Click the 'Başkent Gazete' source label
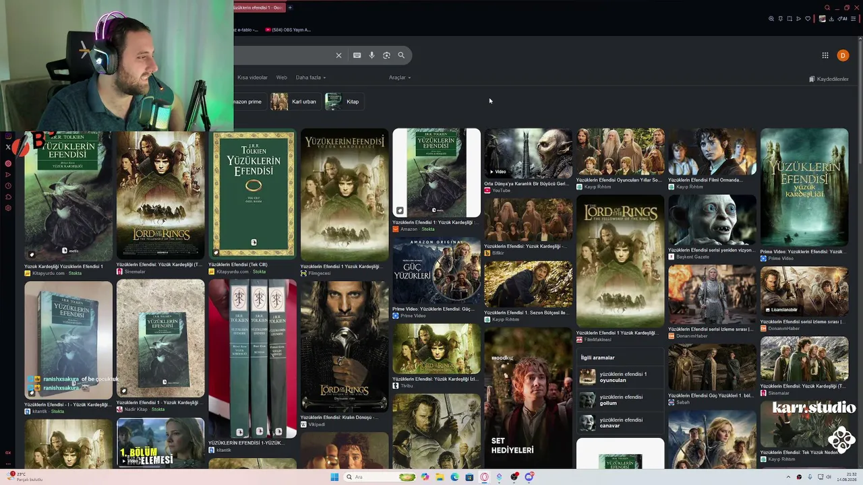This screenshot has width=863, height=485. click(x=689, y=257)
